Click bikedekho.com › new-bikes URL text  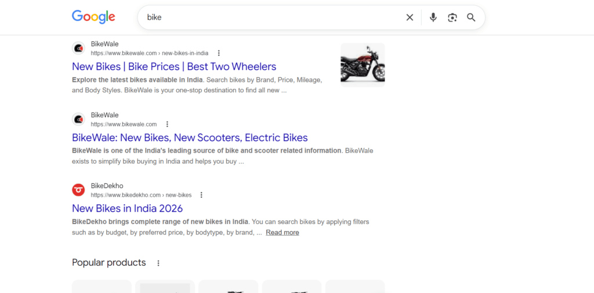pos(142,195)
